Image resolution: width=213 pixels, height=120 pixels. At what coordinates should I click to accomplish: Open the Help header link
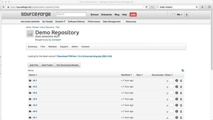124,15
